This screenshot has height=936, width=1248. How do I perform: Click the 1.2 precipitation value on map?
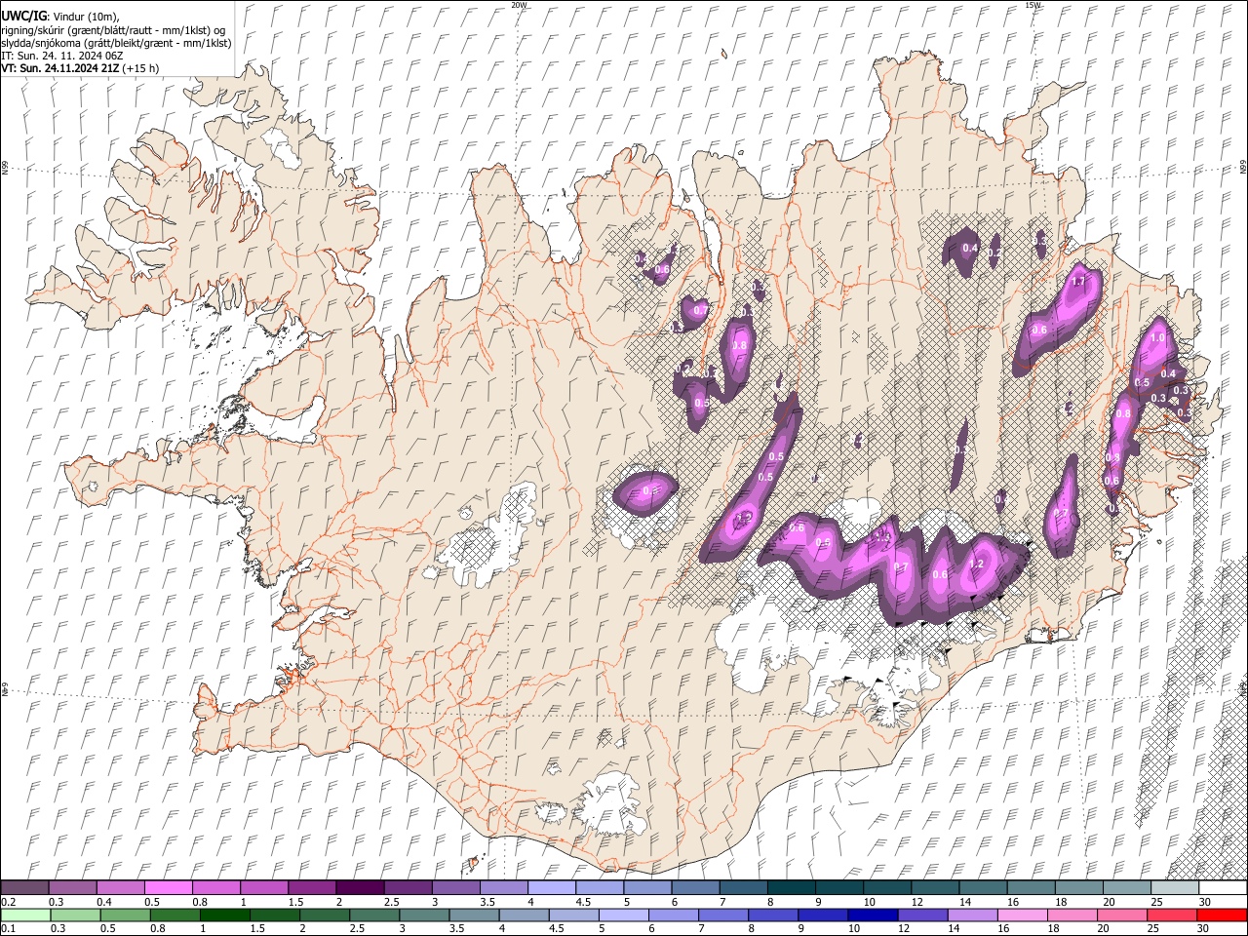977,564
